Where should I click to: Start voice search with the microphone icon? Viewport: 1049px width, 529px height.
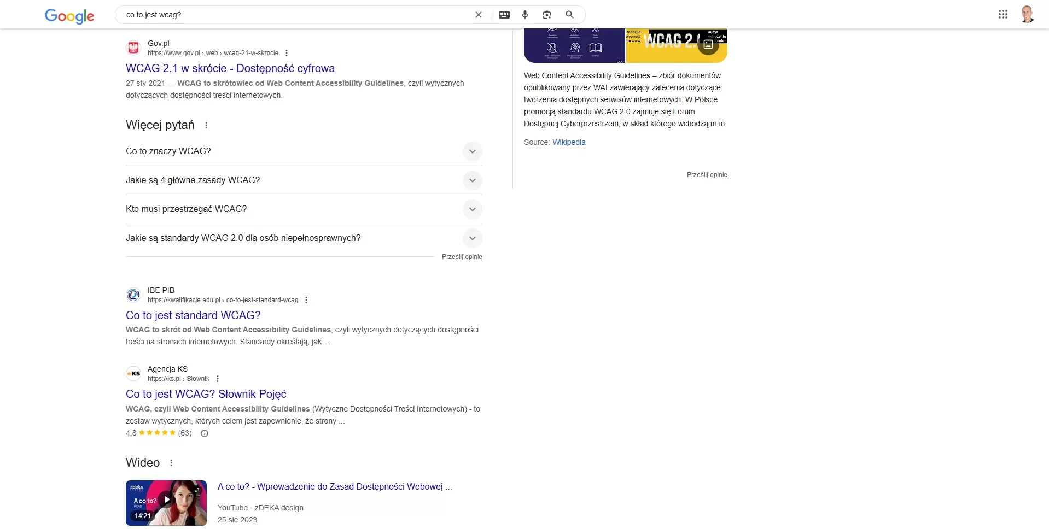525,15
